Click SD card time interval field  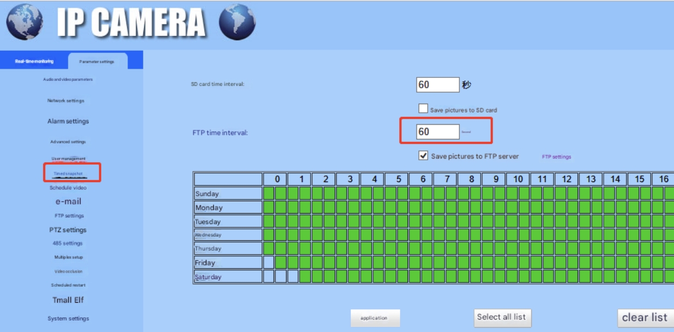tap(438, 85)
